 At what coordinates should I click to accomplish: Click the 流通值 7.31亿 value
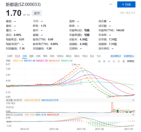pyautogui.click(x=113, y=44)
